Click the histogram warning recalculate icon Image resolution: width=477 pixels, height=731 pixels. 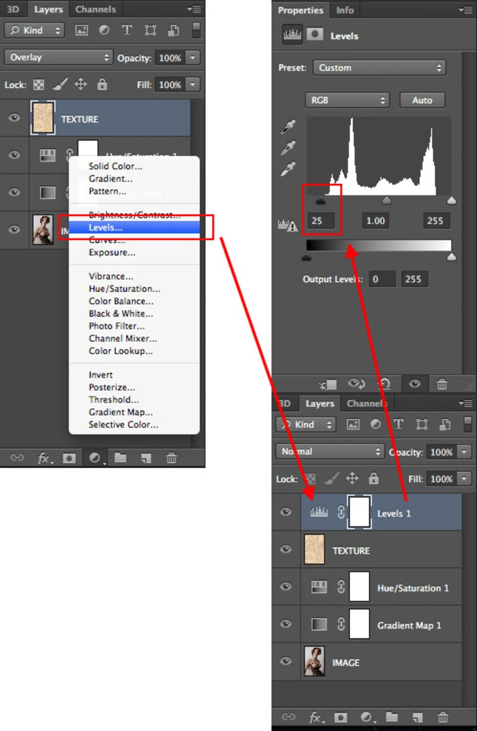288,225
